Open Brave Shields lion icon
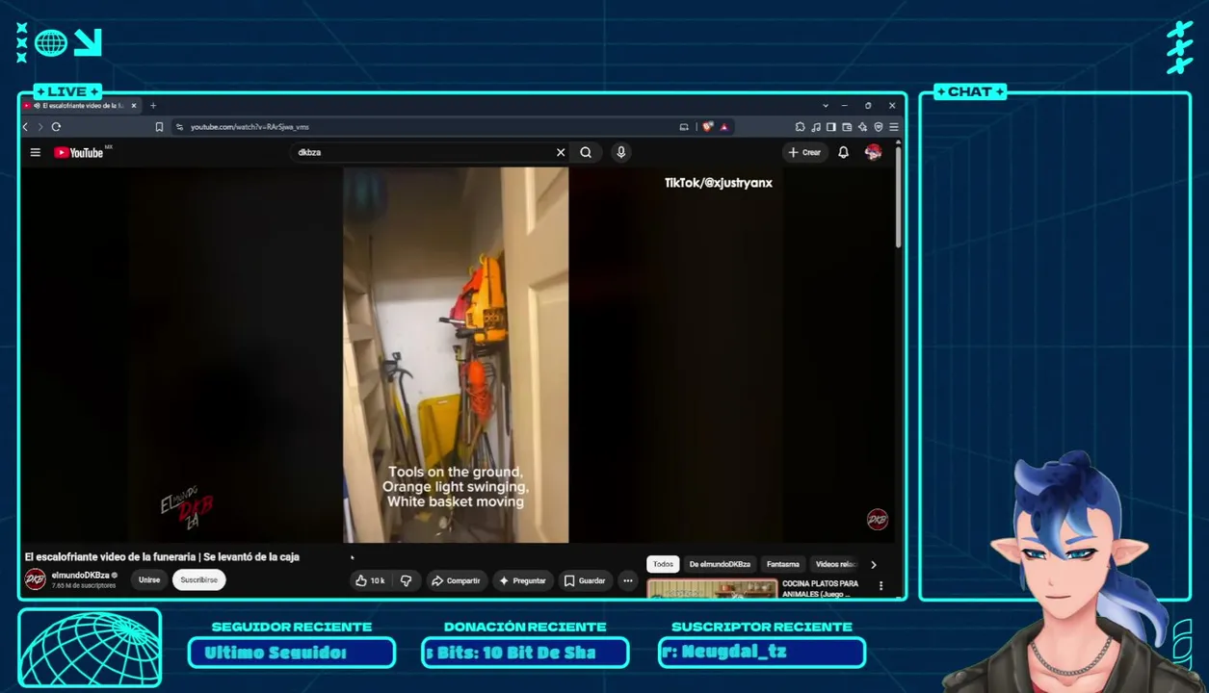This screenshot has height=693, width=1209. point(708,127)
